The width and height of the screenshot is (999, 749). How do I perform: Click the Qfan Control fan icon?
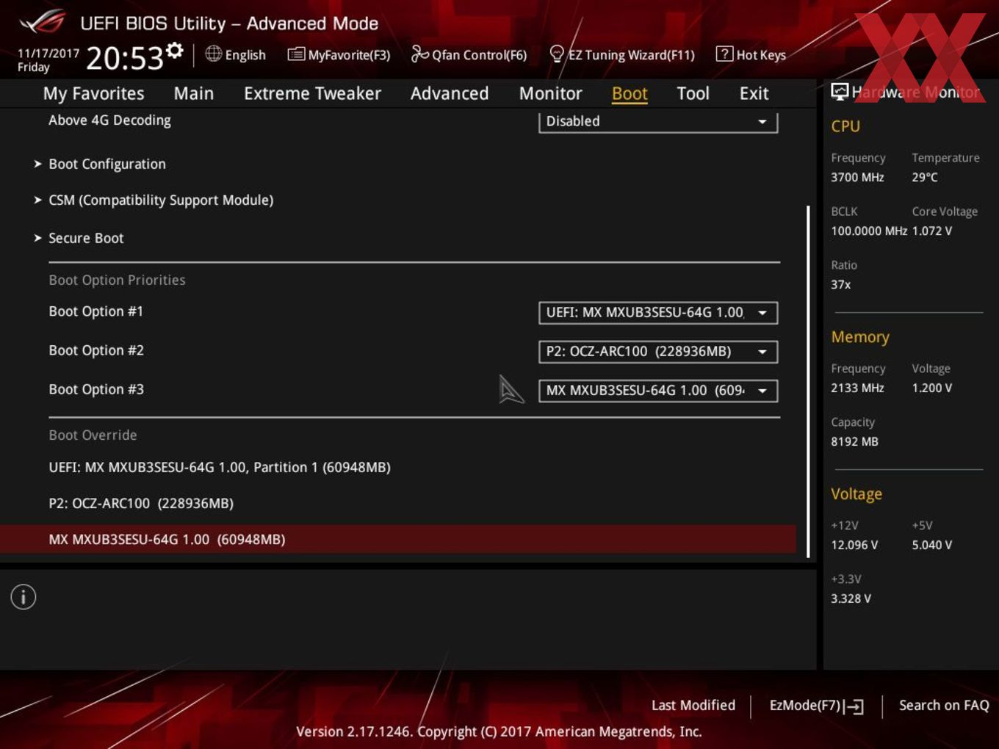pos(419,54)
